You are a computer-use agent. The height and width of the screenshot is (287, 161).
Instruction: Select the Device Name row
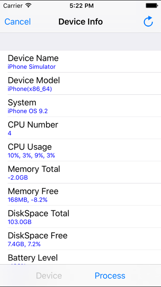80,61
